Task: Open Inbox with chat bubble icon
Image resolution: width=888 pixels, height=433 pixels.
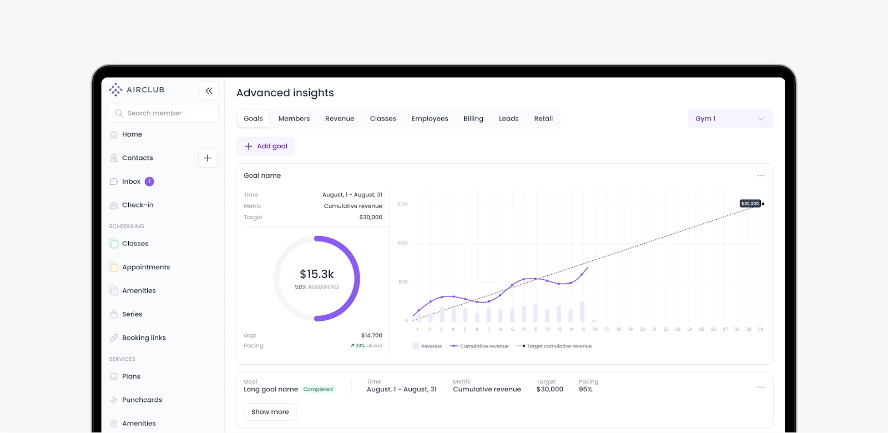Action: pyautogui.click(x=114, y=182)
